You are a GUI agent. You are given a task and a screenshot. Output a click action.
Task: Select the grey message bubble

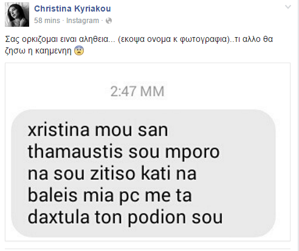pyautogui.click(x=143, y=173)
